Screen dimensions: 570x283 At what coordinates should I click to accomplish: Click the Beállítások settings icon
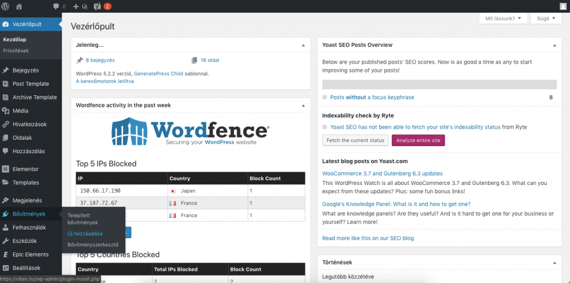pos(6,268)
